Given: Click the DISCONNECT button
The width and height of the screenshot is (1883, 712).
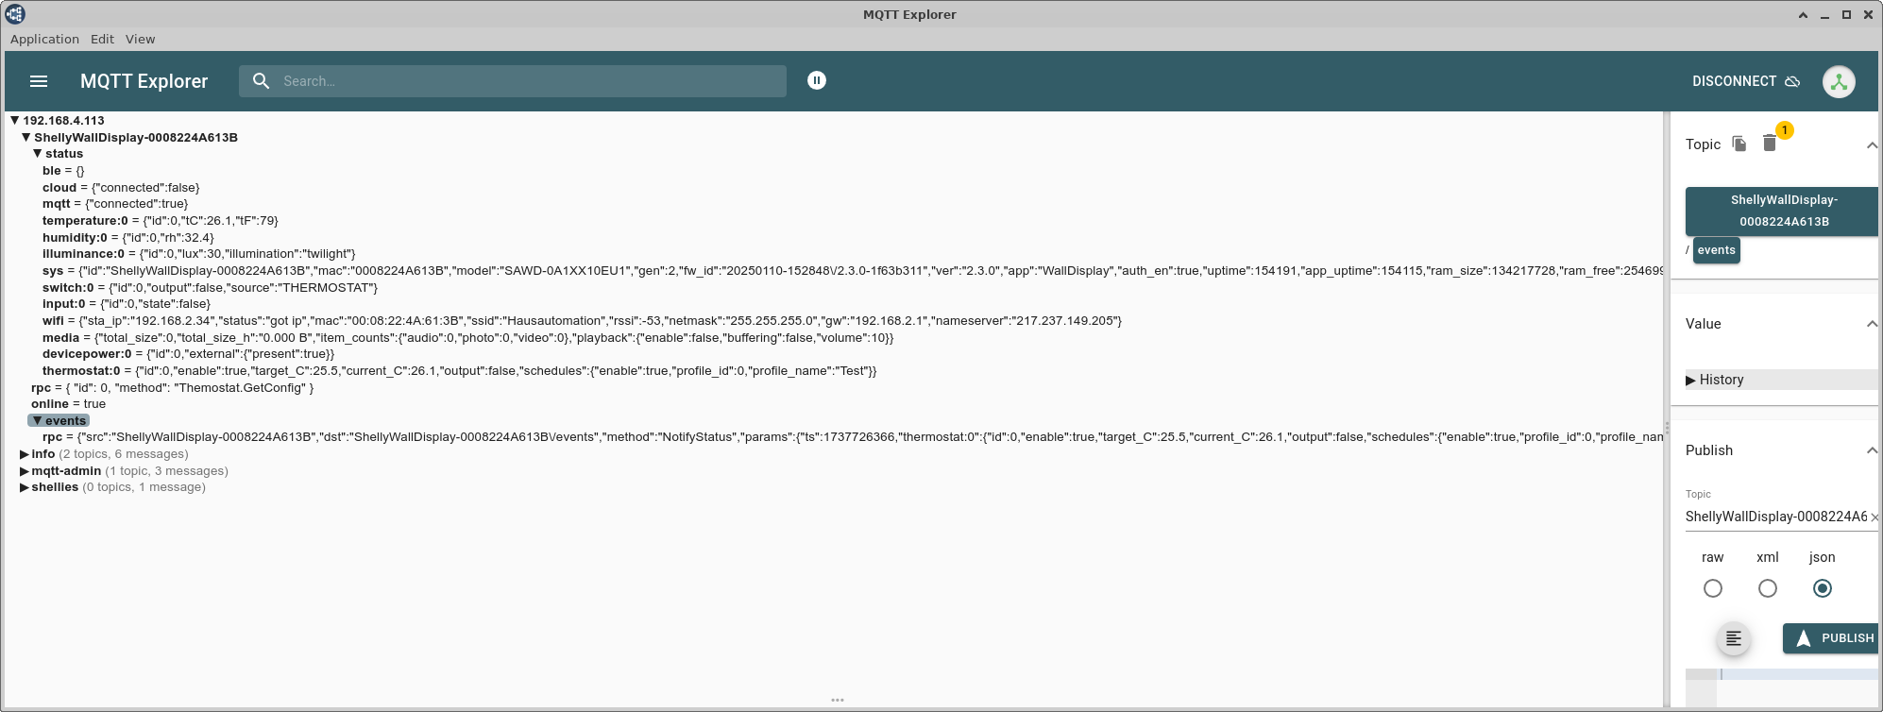Looking at the screenshot, I should 1746,81.
